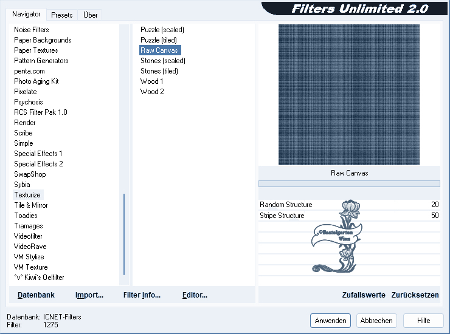The height and width of the screenshot is (334, 450).
Task: Select Special Effects 1 category
Action: (x=38, y=154)
